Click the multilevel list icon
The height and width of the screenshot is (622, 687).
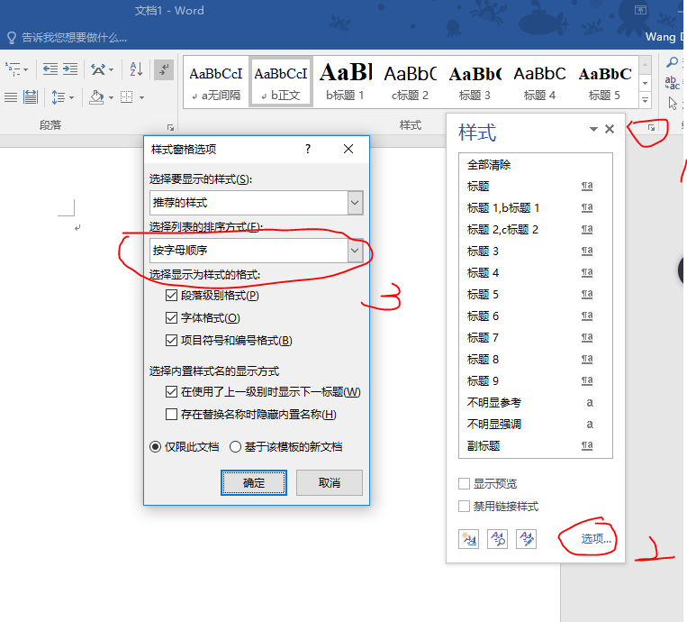click(13, 69)
